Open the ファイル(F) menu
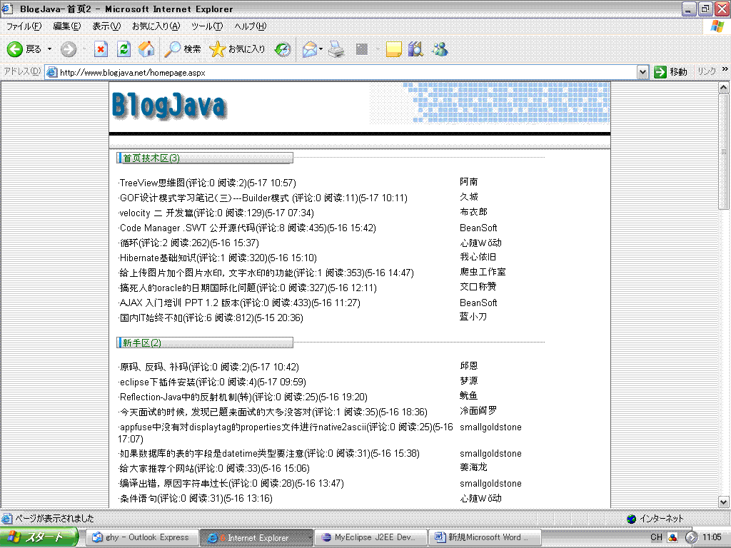 pos(24,26)
